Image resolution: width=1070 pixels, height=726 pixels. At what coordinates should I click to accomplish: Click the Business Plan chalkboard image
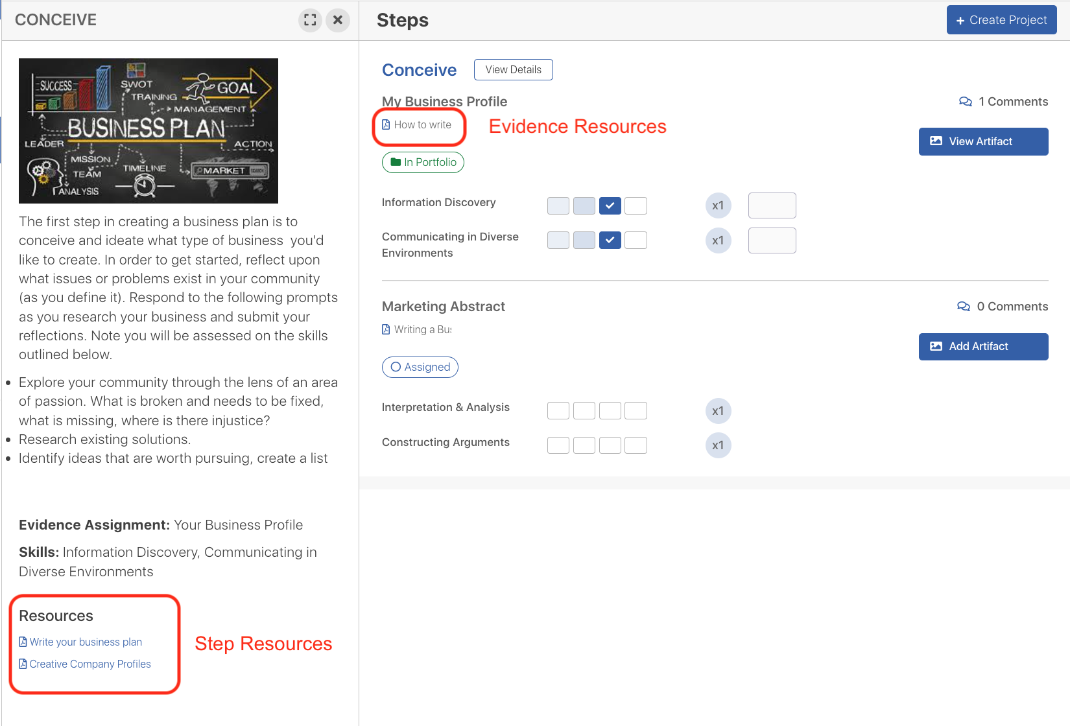[149, 131]
